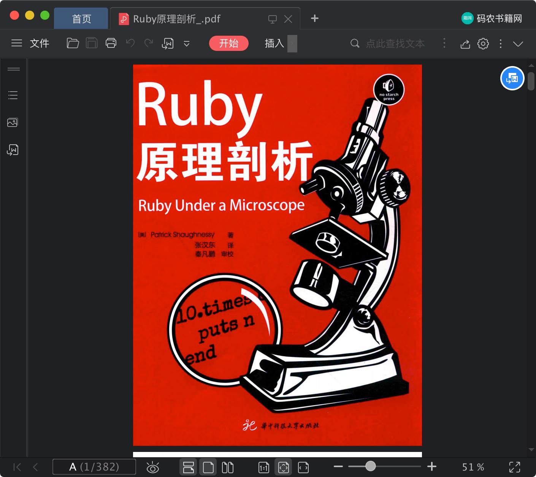This screenshot has width=536, height=477.
Task: Enter fullscreen mode icon
Action: (x=515, y=467)
